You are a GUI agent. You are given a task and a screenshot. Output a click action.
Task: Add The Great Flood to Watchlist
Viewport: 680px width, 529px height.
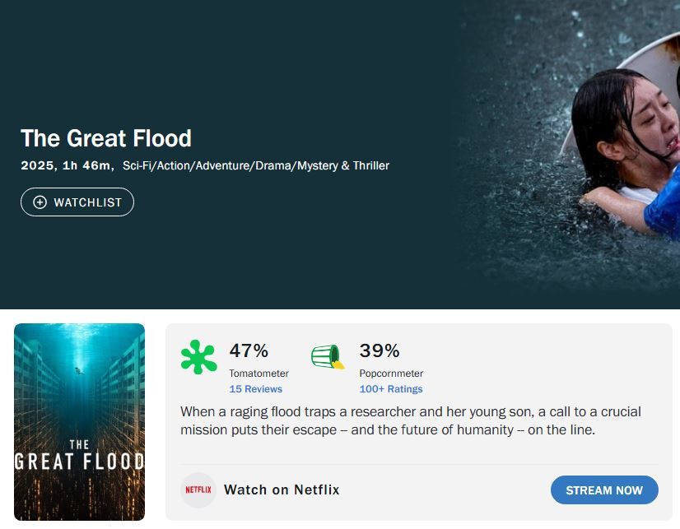click(x=77, y=202)
